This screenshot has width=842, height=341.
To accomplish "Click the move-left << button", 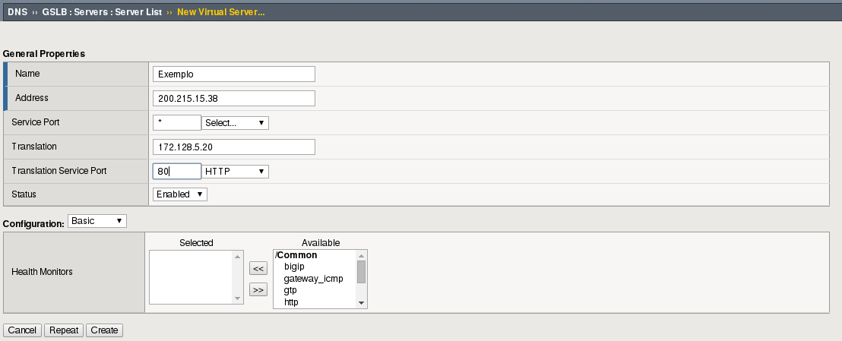I will coord(258,268).
